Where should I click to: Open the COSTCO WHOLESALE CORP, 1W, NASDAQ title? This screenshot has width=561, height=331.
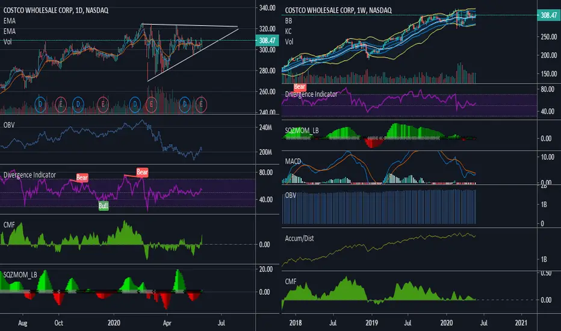point(338,10)
